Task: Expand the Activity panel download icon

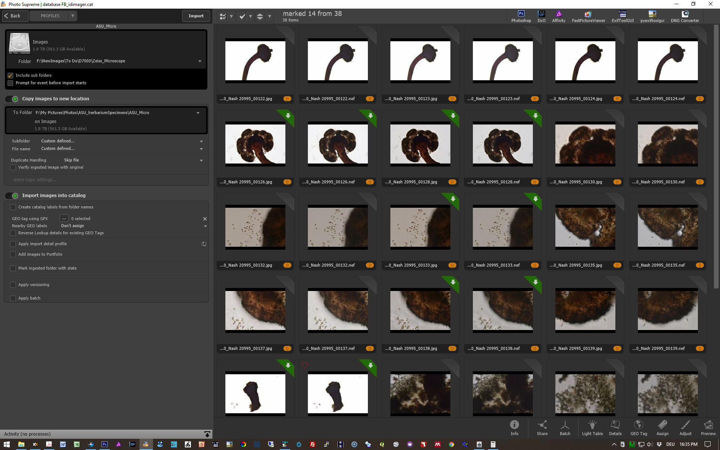Action: pyautogui.click(x=207, y=434)
